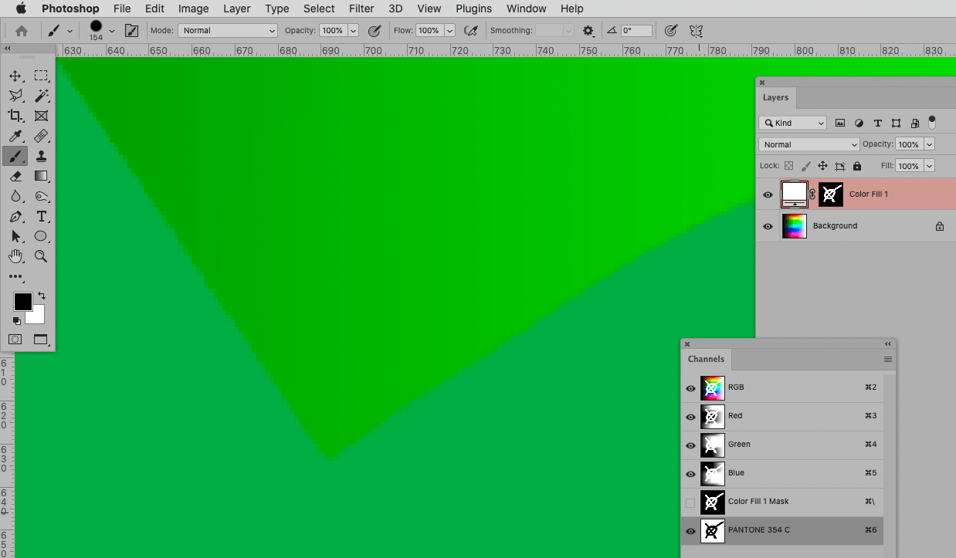Open the brush Mode dropdown
This screenshot has height=558, width=956.
click(x=227, y=30)
